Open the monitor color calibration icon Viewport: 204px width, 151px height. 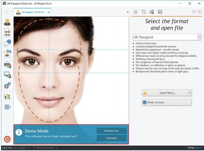pos(7,75)
